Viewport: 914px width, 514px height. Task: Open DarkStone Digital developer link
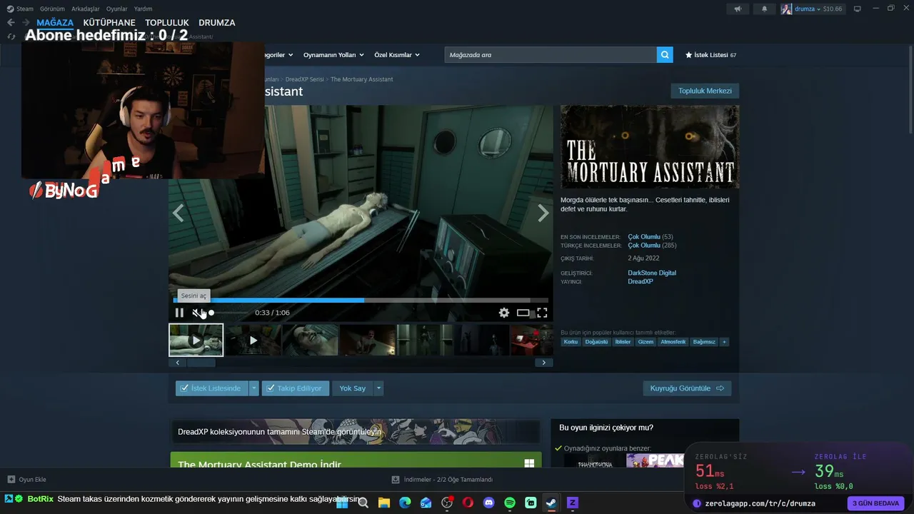652,273
